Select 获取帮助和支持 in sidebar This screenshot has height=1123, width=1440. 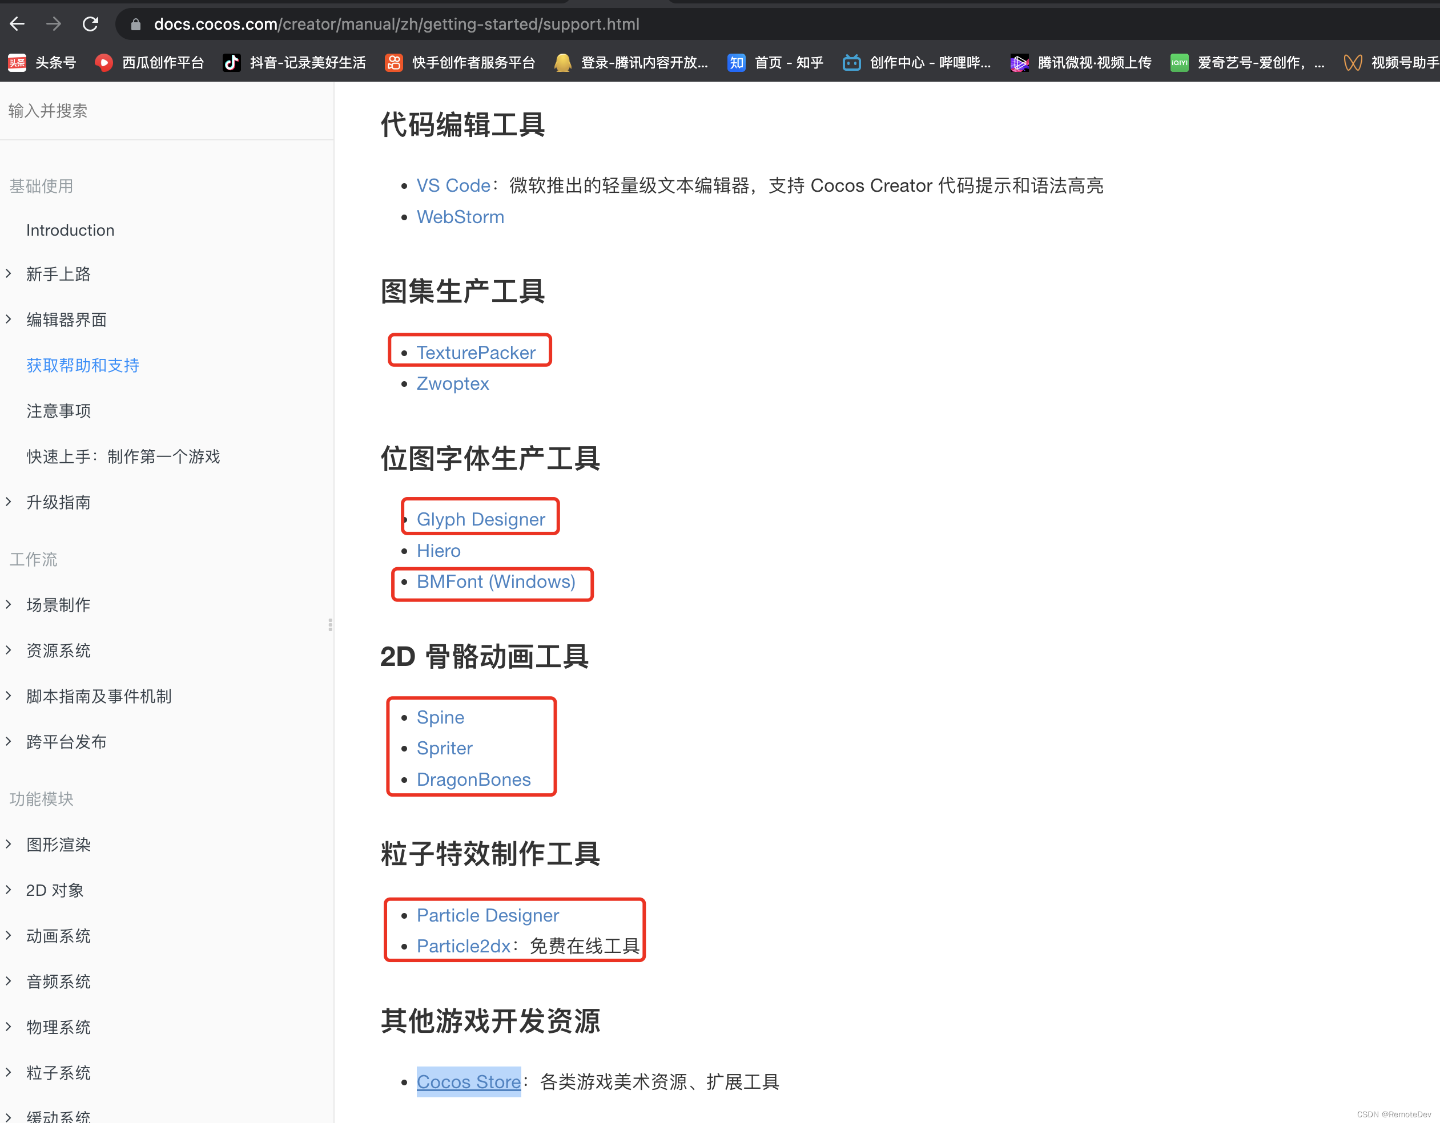(x=82, y=365)
